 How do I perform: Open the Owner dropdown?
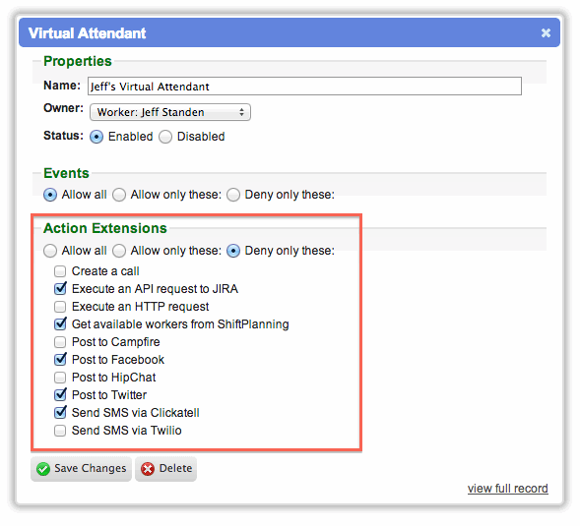pyautogui.click(x=170, y=112)
